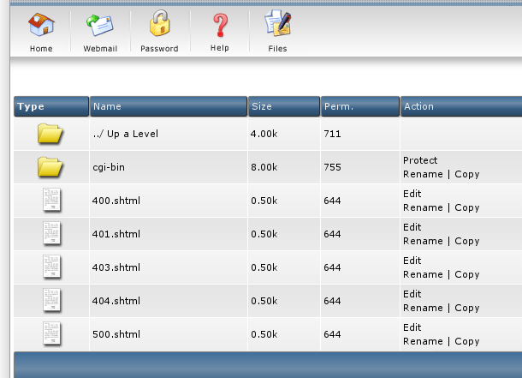Click the Password padlock icon
522x378 pixels.
159,23
